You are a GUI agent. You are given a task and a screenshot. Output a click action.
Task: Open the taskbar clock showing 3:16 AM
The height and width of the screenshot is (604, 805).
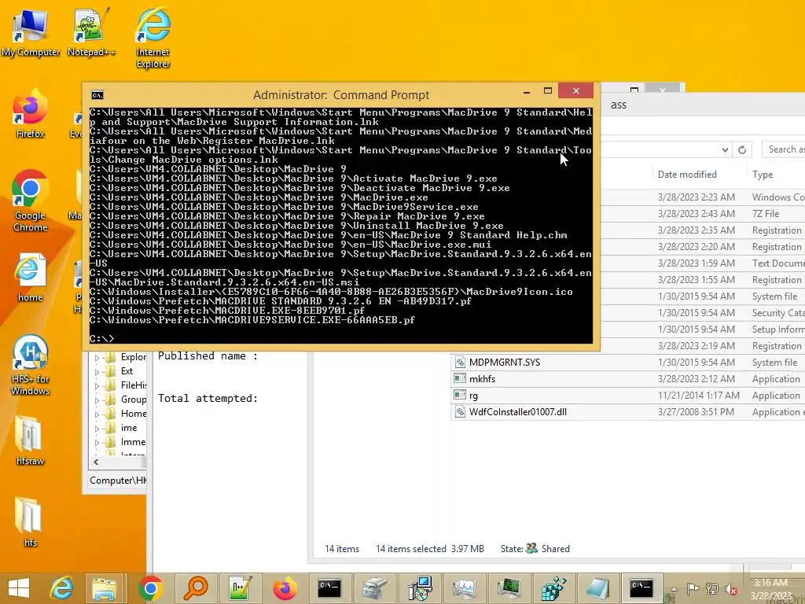770,589
